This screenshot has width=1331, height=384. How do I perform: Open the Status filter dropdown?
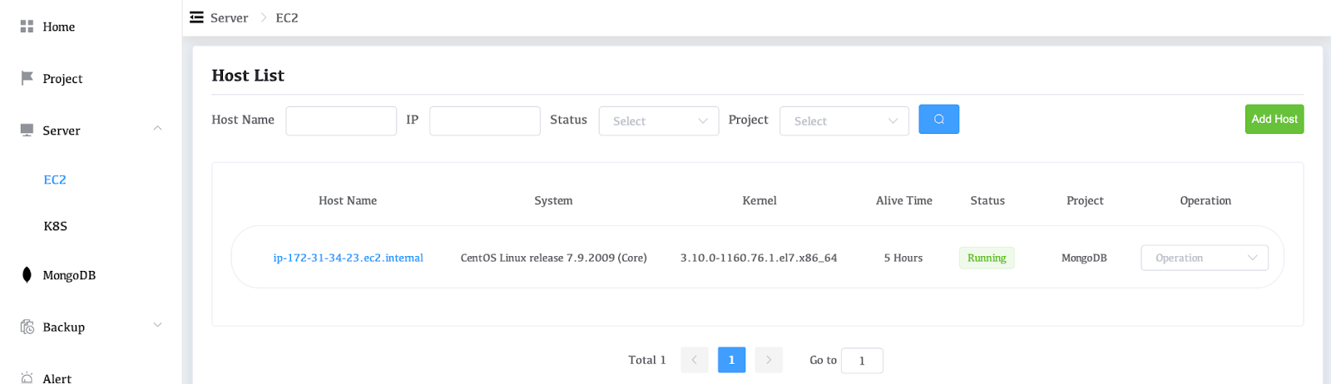(658, 121)
